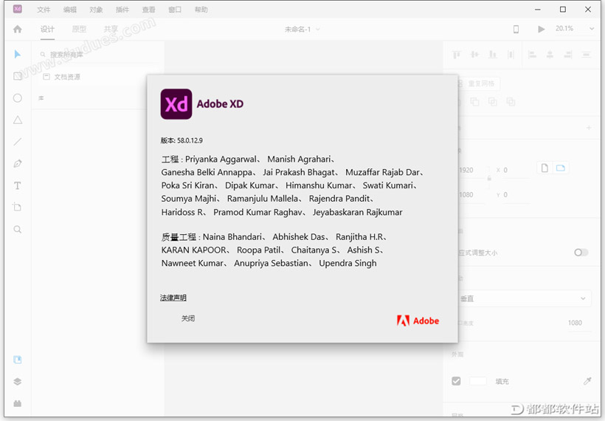Click the distribute vertically icon
605x421 pixels.
click(x=511, y=55)
